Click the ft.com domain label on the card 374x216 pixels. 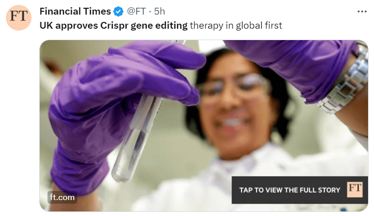pos(62,197)
